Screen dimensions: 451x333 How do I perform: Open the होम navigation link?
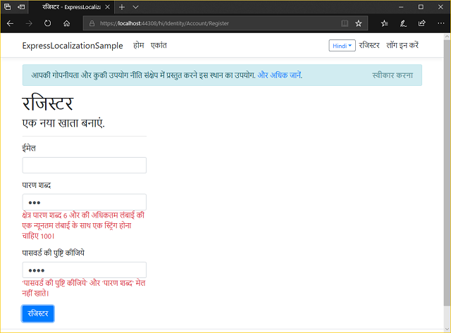click(x=139, y=45)
